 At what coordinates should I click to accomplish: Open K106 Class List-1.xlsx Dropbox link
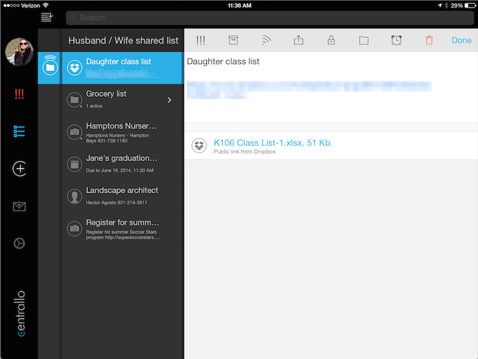click(272, 143)
